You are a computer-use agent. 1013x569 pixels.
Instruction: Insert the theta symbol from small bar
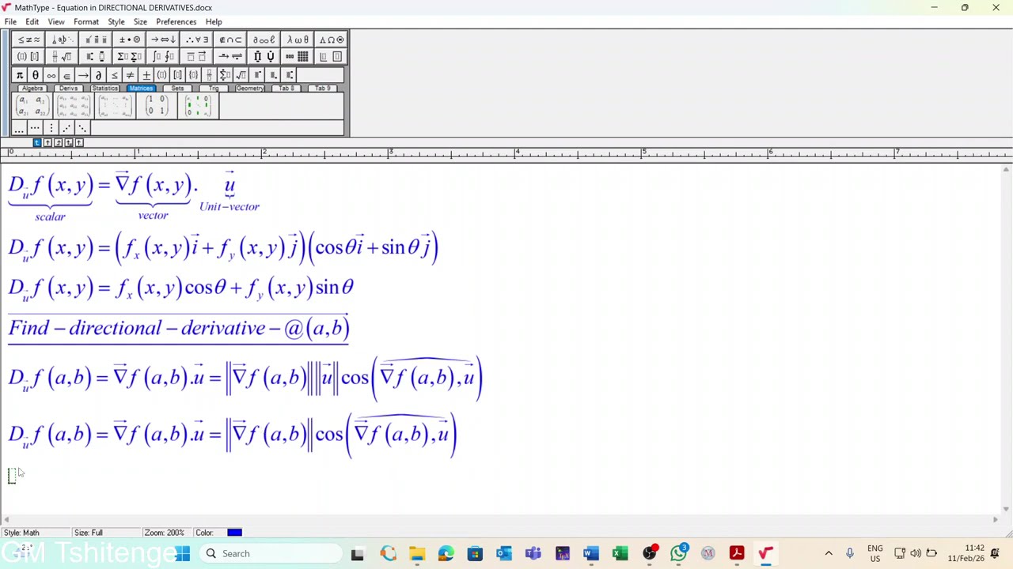click(36, 75)
